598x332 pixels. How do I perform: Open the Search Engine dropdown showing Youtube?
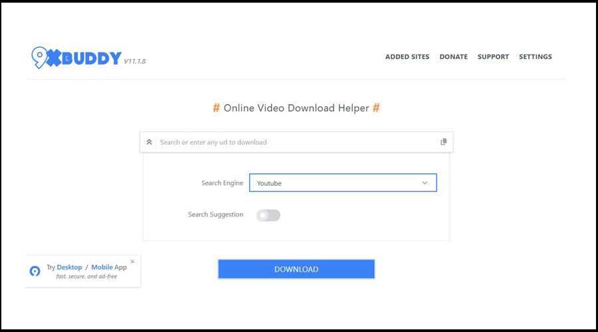tap(343, 183)
